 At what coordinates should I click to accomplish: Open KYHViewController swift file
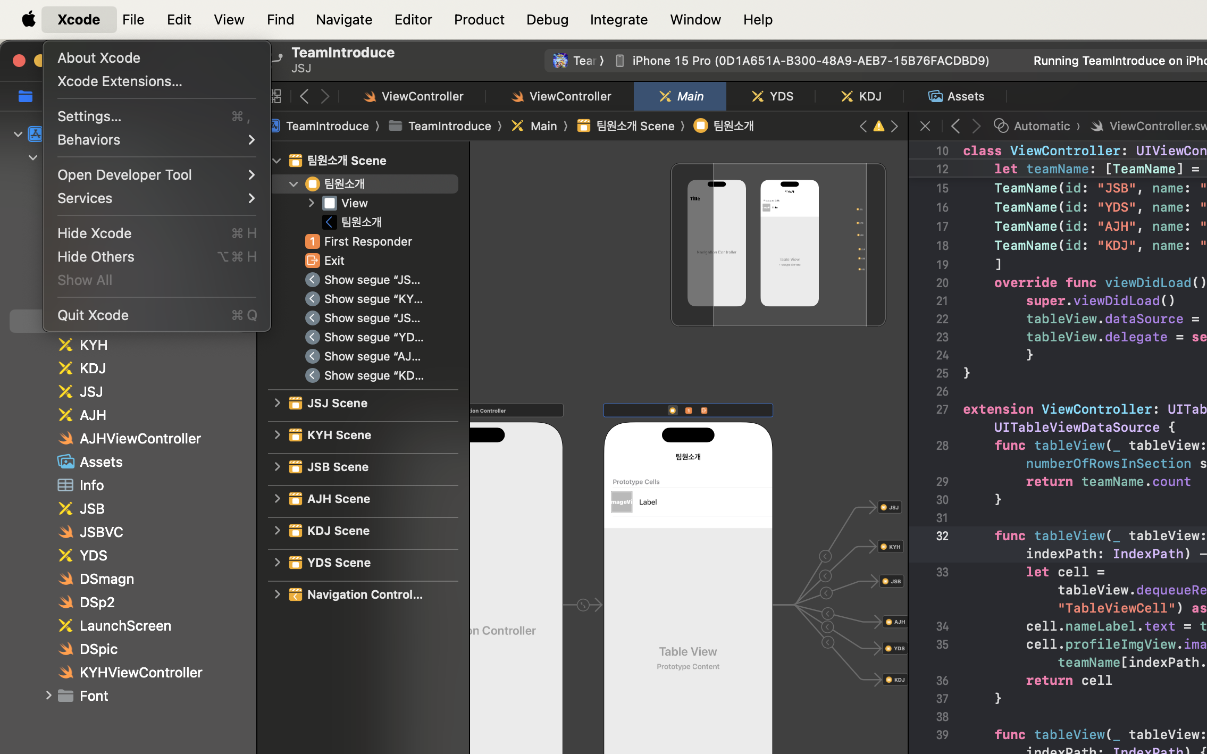[140, 672]
